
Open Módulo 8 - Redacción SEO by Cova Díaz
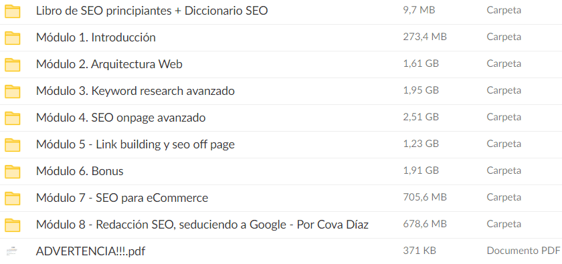202,225
